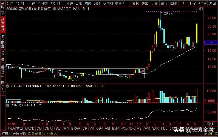Screen dimensions: 218x137
Task: Apply the SAR indicator
Action: (x=155, y=129)
